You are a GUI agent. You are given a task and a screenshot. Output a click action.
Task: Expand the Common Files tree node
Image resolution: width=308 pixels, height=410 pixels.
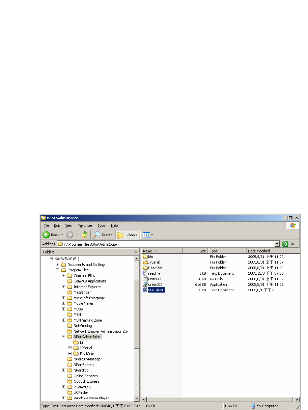pos(64,276)
